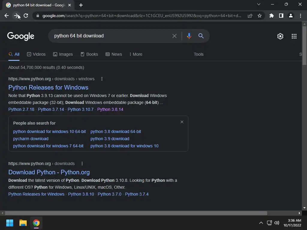Viewport: 307px width, 230px height.
Task: Show hidden system tray icons
Action: pyautogui.click(x=261, y=223)
